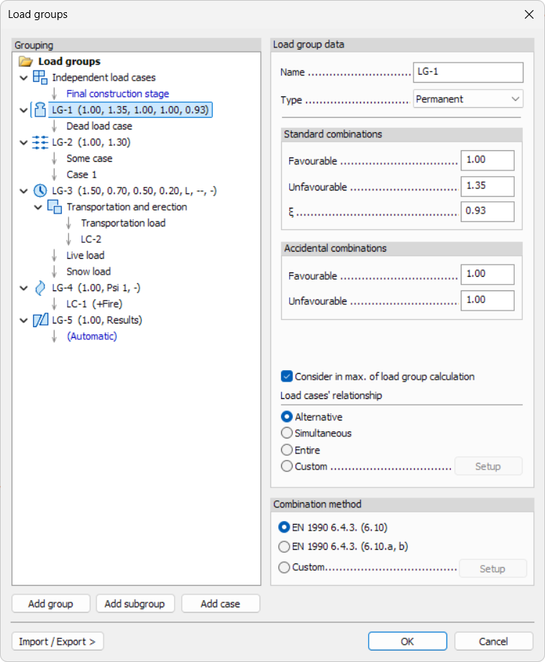Viewport: 545px width, 662px height.
Task: Click the Load groups folder icon
Action: 26,62
